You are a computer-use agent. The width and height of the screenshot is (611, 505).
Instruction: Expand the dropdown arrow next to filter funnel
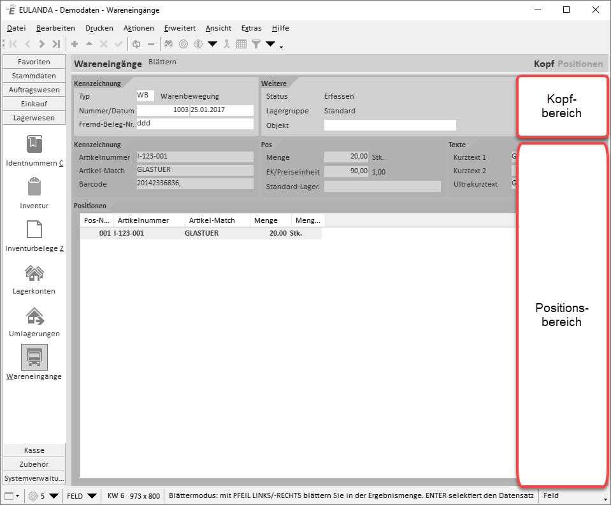coord(270,44)
